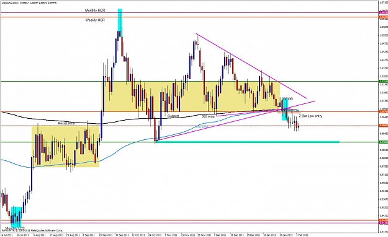388x237 pixels.
Task: Click the "12 Oct 2011" date on the time axis
Action: pos(138,235)
